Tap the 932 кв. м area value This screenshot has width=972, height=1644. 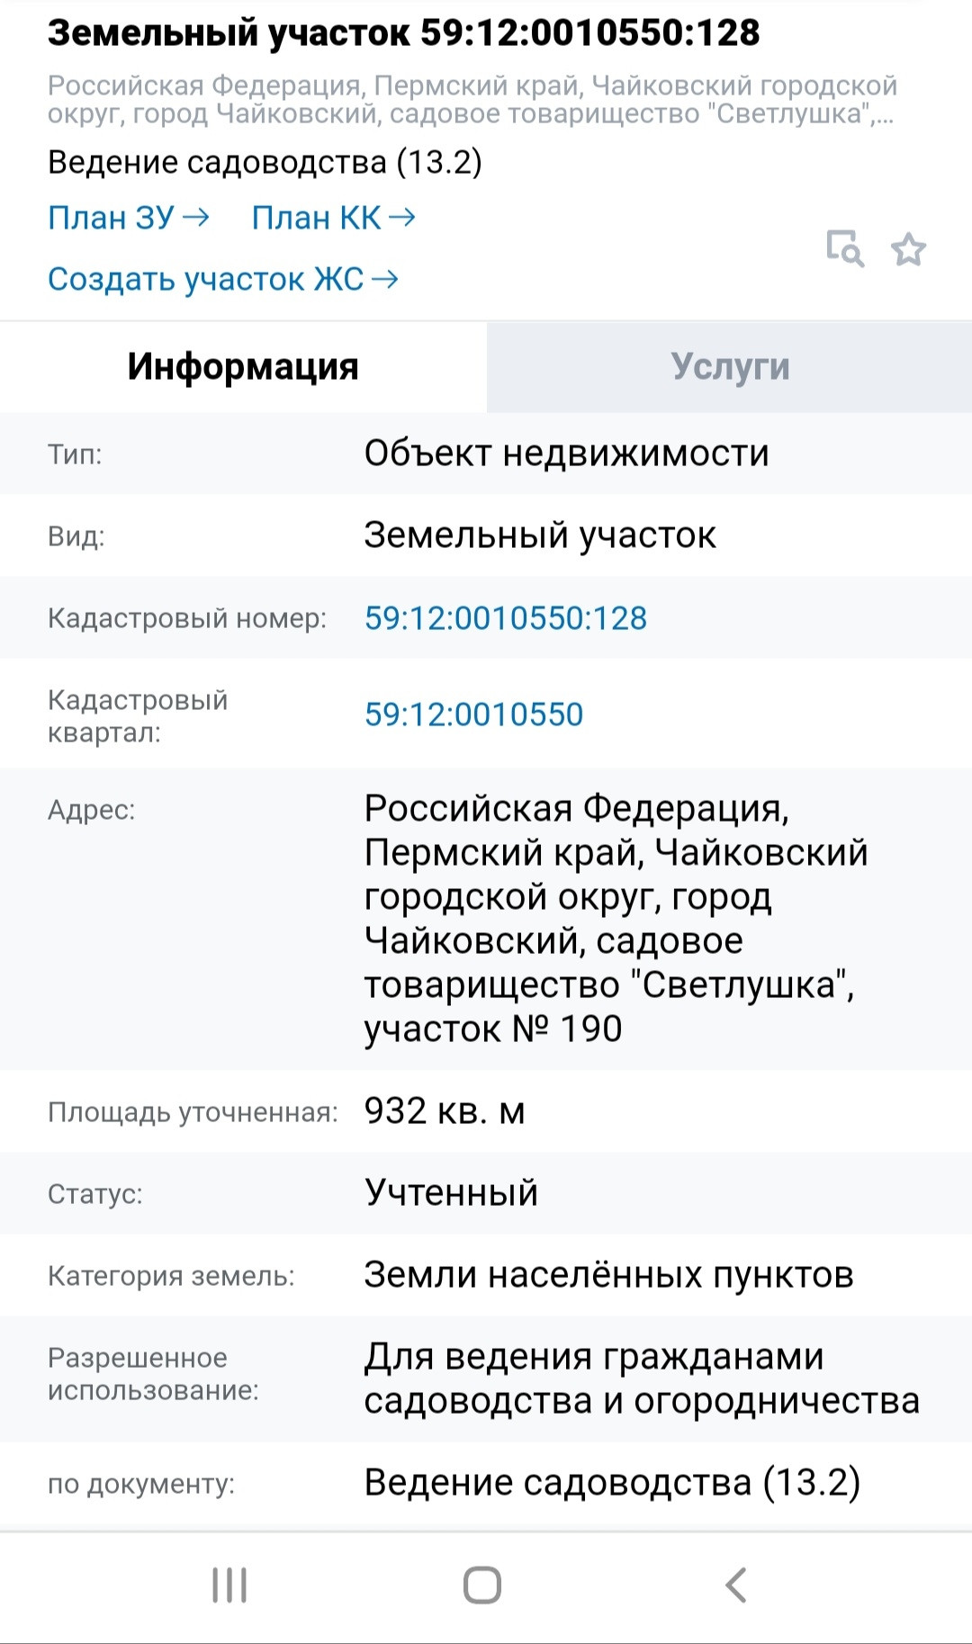[x=445, y=1111]
